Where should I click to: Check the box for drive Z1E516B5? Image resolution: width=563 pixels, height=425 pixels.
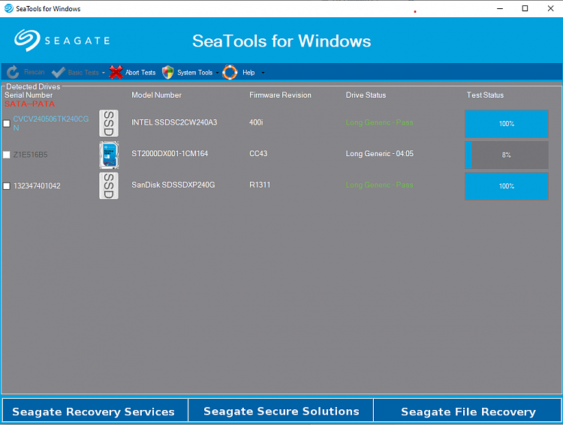[x=7, y=155]
